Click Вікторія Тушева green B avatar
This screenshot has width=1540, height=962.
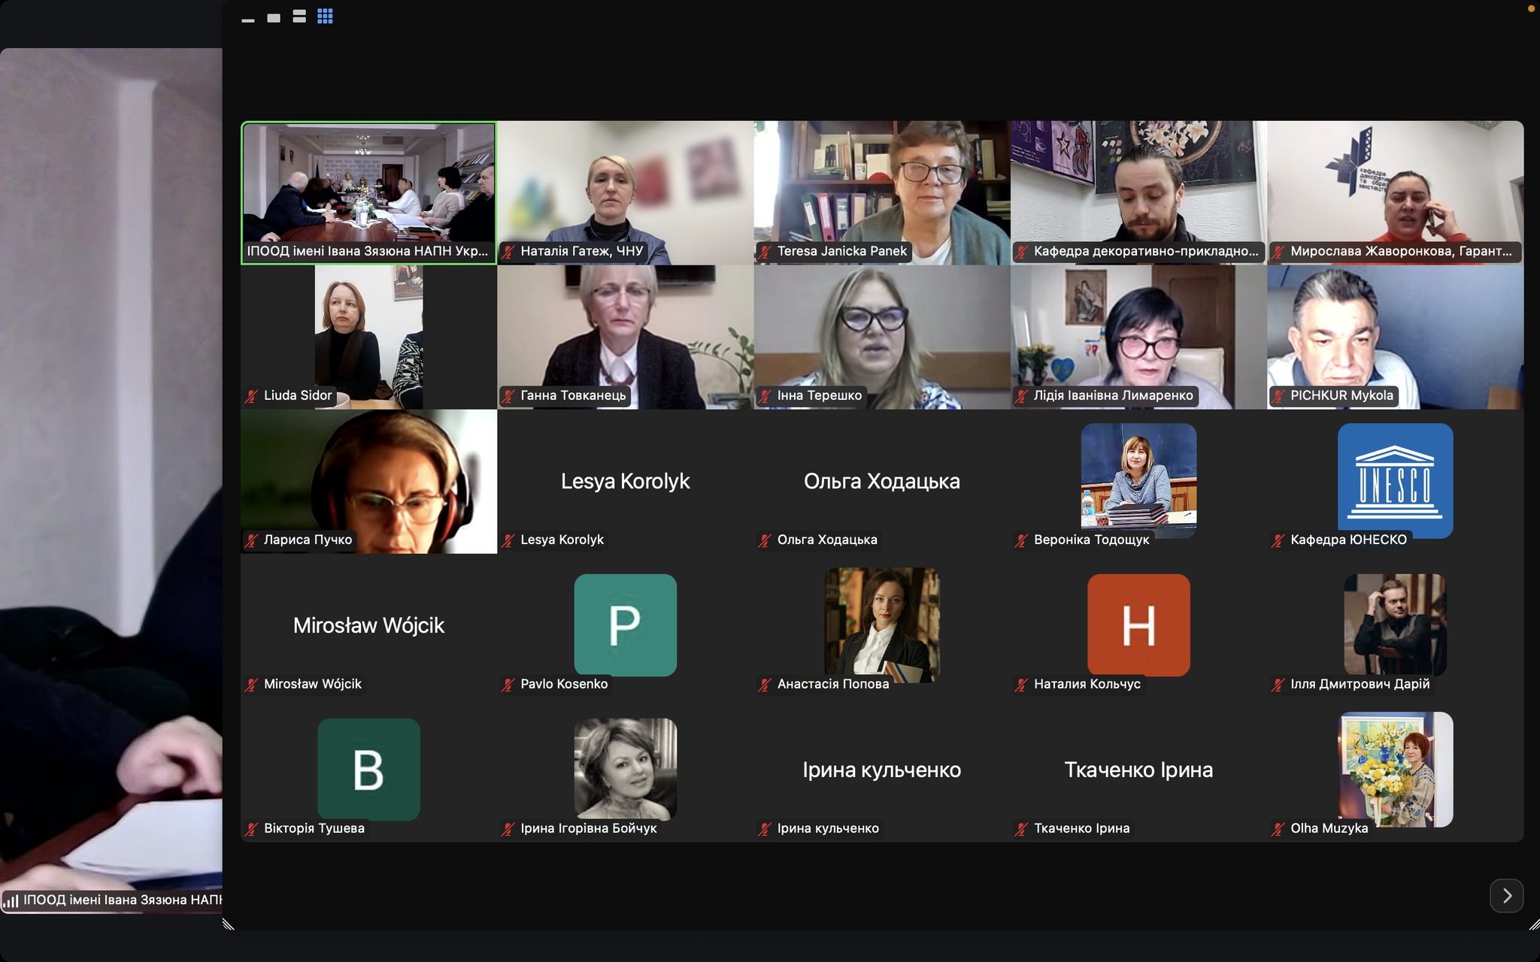pos(368,770)
